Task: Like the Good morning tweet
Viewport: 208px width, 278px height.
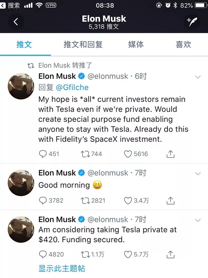Action: coord(128,201)
